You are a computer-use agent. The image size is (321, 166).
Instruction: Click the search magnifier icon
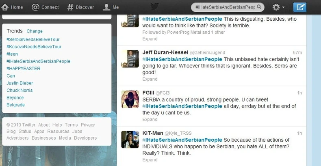[259, 7]
